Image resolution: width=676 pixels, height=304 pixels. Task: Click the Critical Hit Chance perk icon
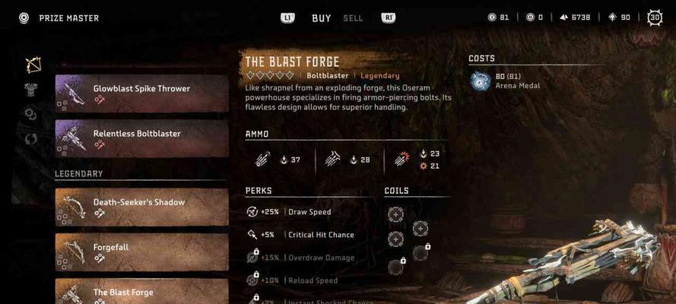point(252,235)
